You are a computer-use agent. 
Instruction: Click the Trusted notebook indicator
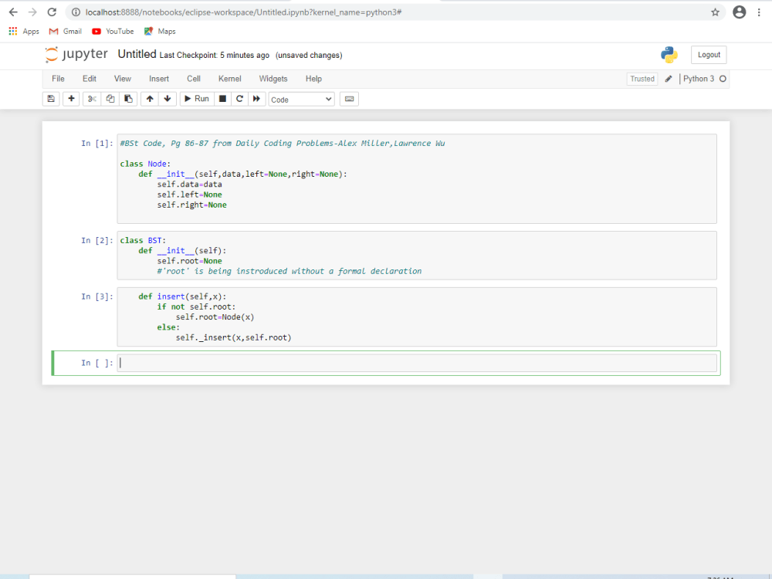coord(642,79)
